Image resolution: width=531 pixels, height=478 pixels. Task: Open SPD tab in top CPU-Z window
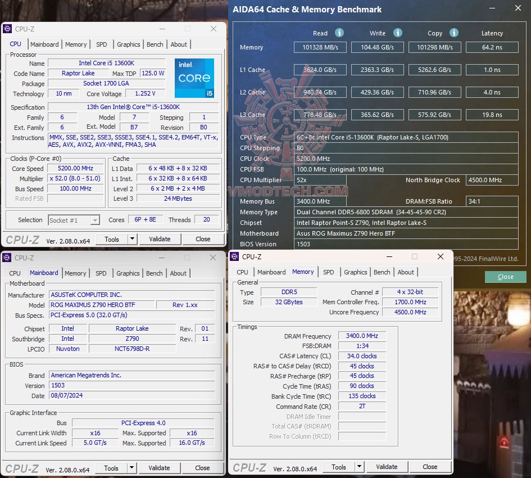(x=102, y=44)
